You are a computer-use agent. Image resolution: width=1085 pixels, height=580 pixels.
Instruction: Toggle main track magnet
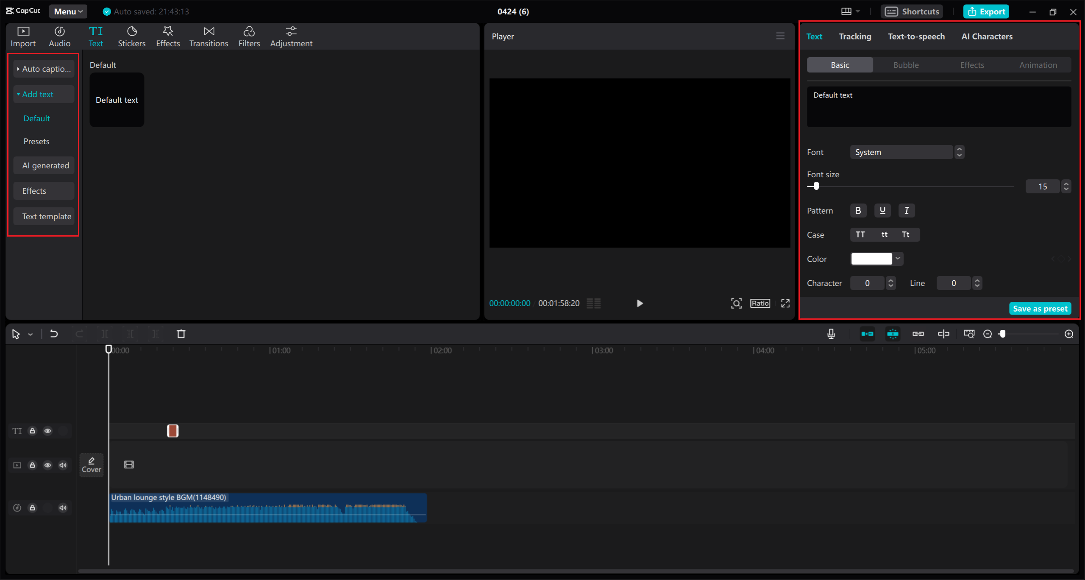(x=867, y=334)
